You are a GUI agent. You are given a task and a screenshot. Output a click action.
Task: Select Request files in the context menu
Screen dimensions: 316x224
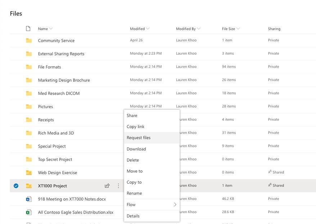(152, 138)
